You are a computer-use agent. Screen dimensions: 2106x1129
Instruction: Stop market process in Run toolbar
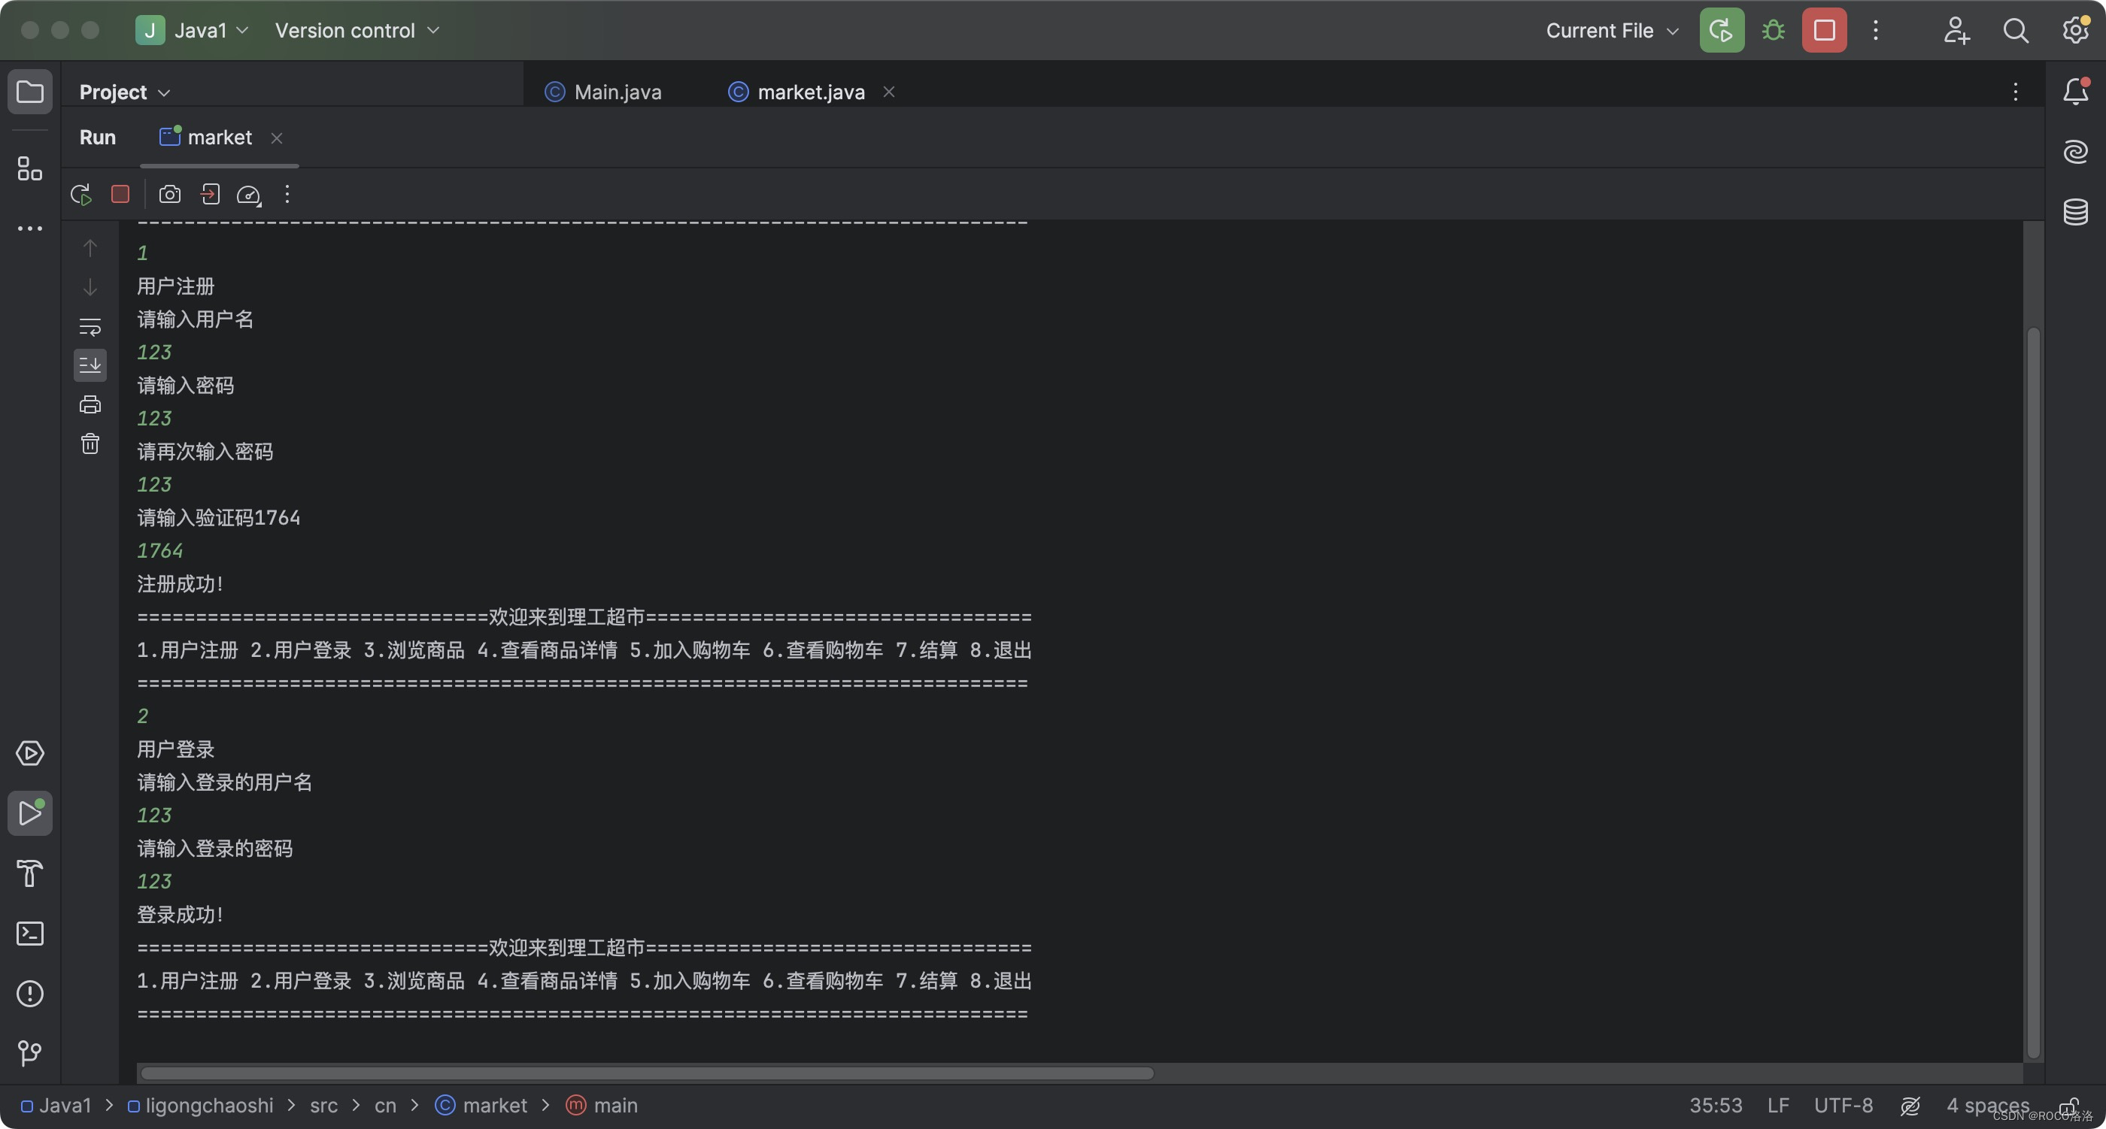tap(120, 195)
